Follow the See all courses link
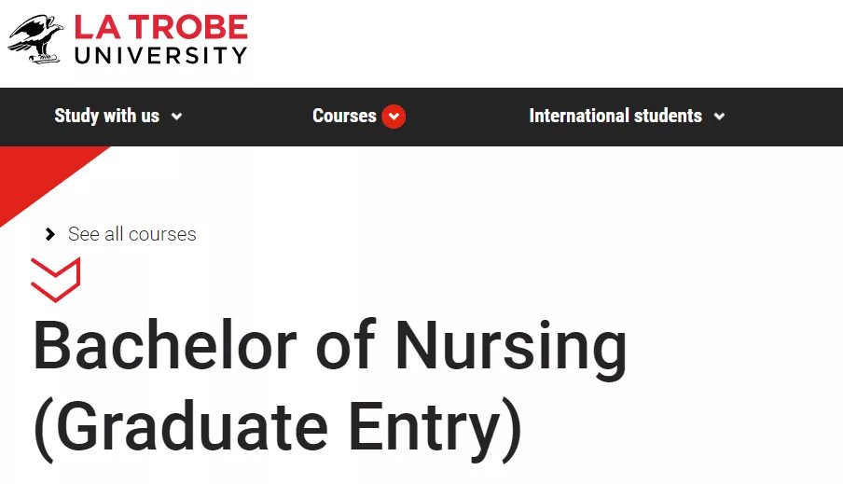This screenshot has height=484, width=843. tap(131, 234)
